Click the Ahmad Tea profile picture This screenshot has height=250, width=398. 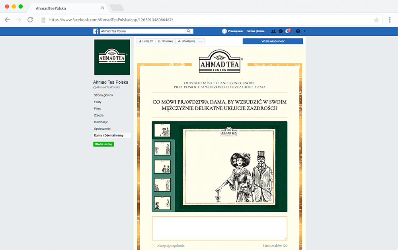click(112, 57)
